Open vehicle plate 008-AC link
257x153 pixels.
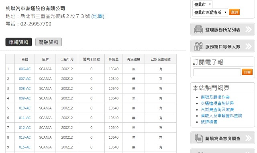tap(25, 89)
